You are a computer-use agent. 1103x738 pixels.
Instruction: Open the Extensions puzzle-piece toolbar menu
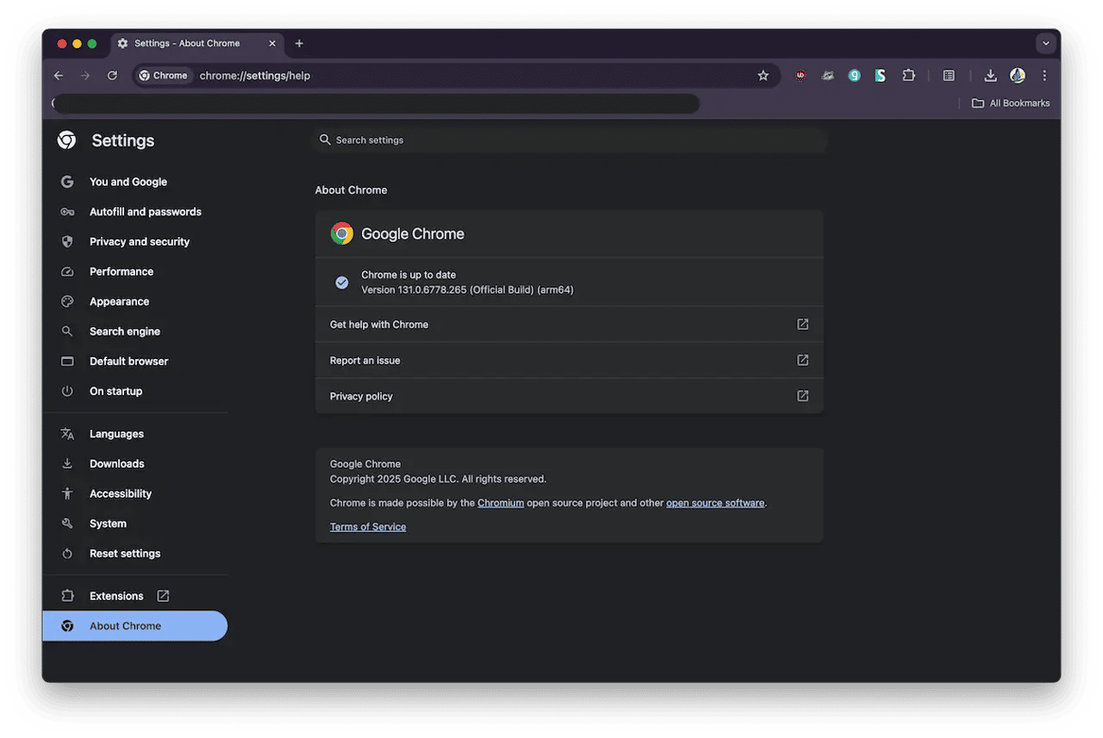point(909,75)
